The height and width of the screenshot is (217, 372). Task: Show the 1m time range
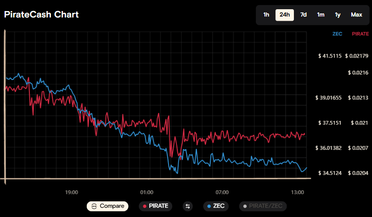pyautogui.click(x=321, y=15)
